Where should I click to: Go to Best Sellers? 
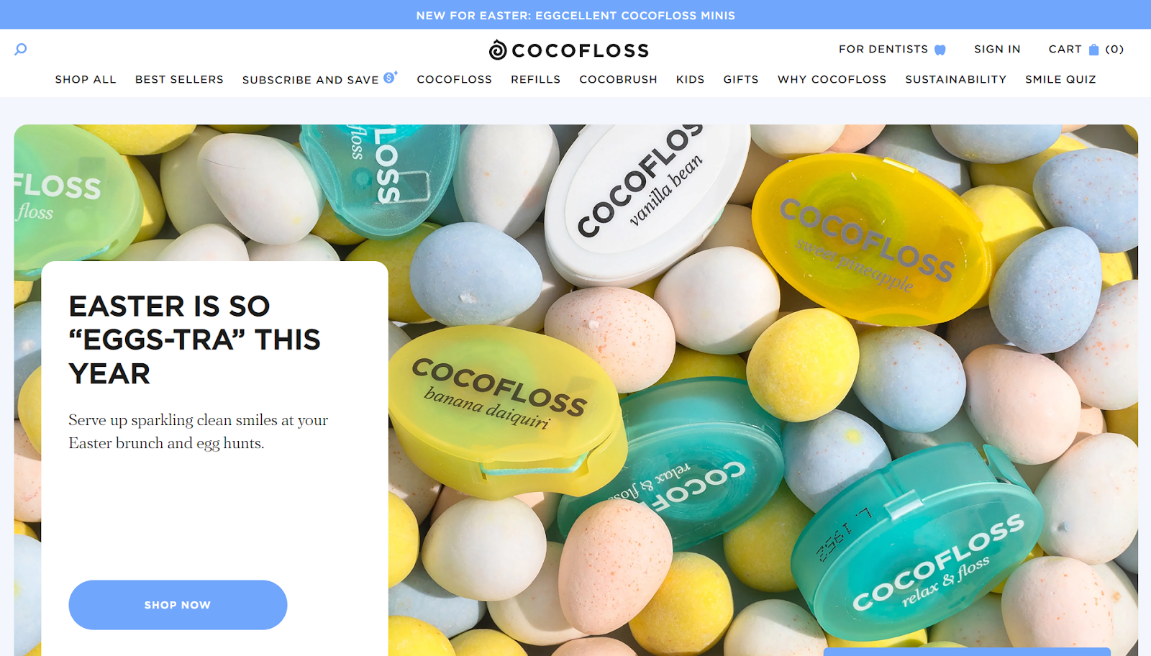(179, 80)
